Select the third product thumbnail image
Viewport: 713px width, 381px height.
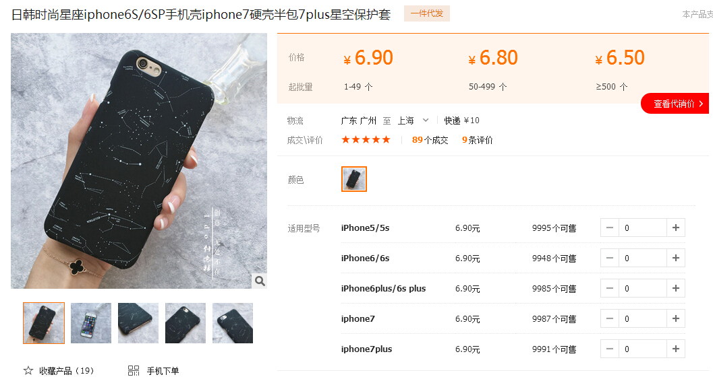138,323
